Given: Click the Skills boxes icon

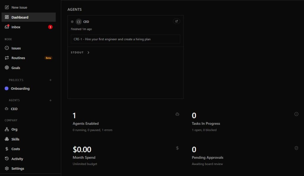Looking at the screenshot, I should coord(7,139).
